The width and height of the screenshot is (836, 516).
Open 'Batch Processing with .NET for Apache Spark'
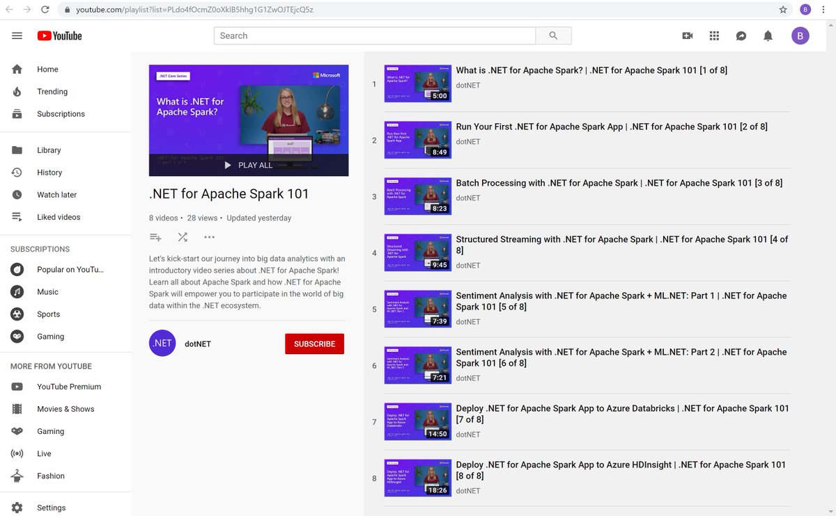click(619, 183)
